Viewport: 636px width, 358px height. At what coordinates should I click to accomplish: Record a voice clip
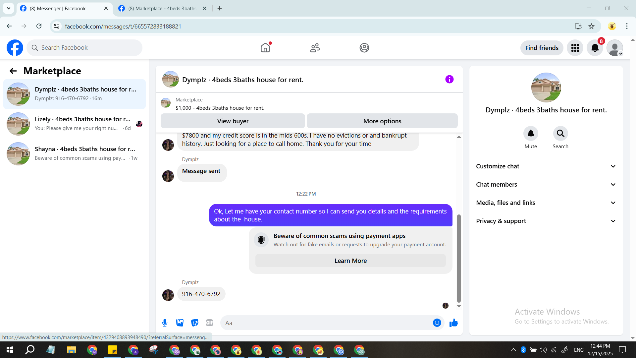pos(165,323)
